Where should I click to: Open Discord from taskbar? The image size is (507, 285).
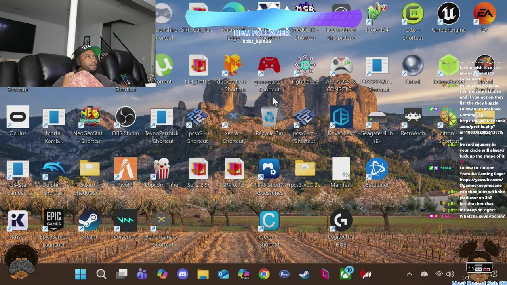[183, 274]
